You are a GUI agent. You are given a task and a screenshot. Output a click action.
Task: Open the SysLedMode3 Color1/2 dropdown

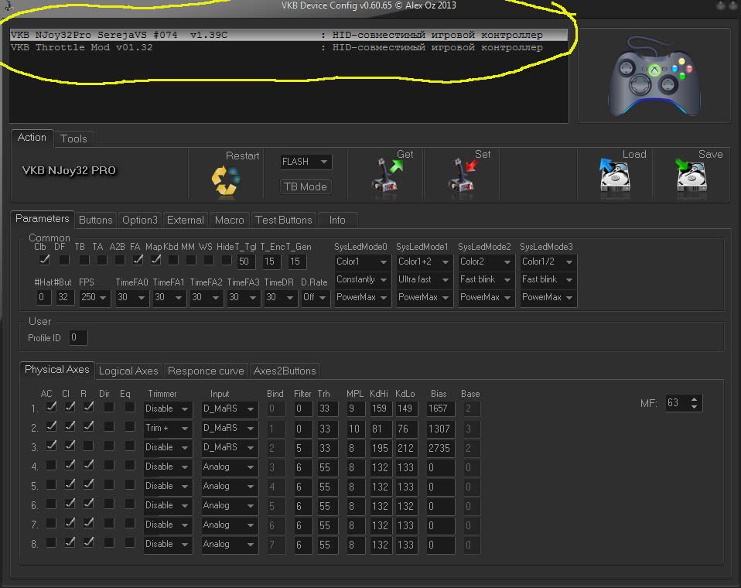(x=548, y=262)
